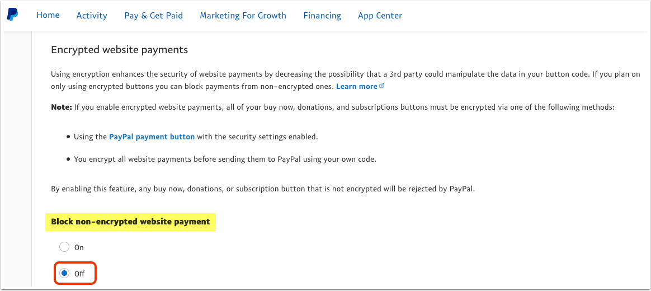Screen dimensions: 651x291
Task: Select the On radio button
Action: [64, 247]
